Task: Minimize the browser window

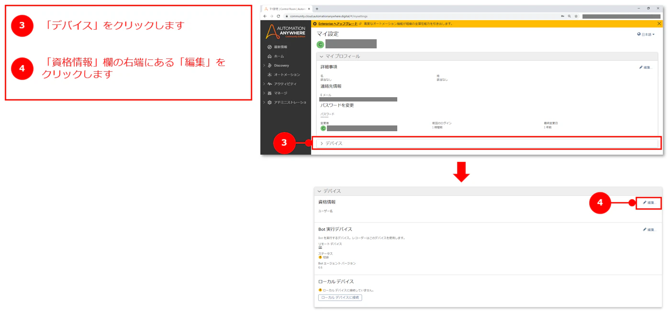Action: 639,9
